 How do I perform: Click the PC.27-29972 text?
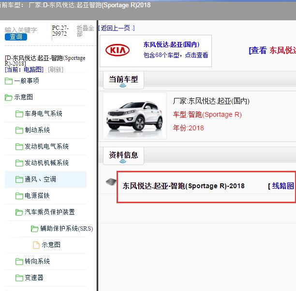(x=60, y=31)
